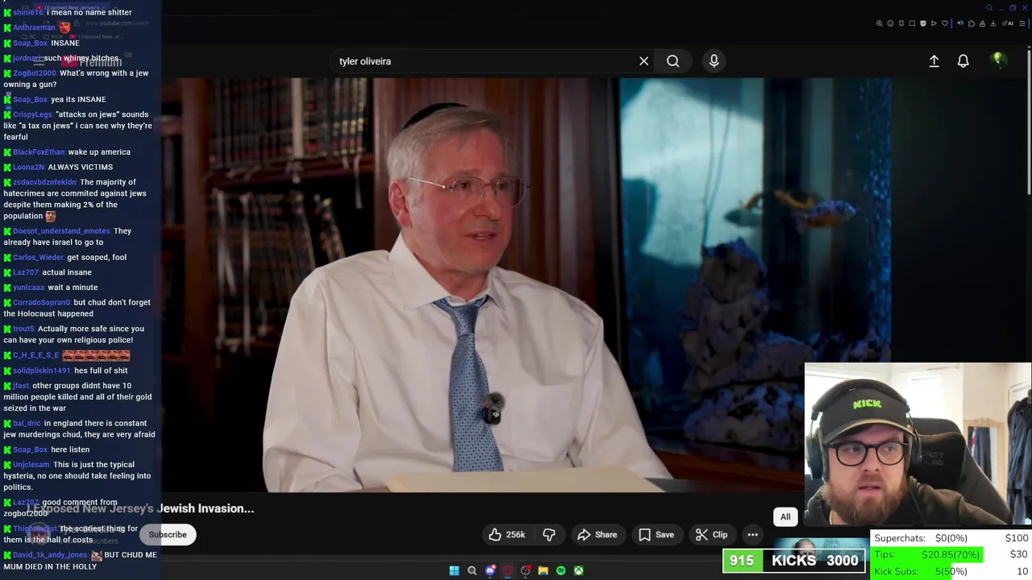Click the Loona2N chat username
This screenshot has height=580, width=1032.
click(28, 168)
